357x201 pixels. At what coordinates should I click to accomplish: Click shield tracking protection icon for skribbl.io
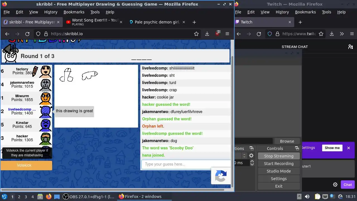[38, 34]
